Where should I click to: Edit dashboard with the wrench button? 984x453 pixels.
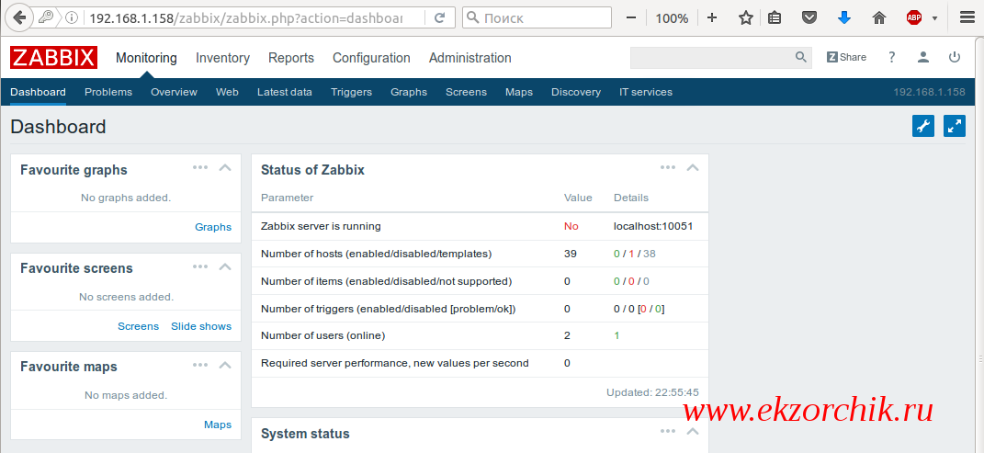tap(923, 126)
